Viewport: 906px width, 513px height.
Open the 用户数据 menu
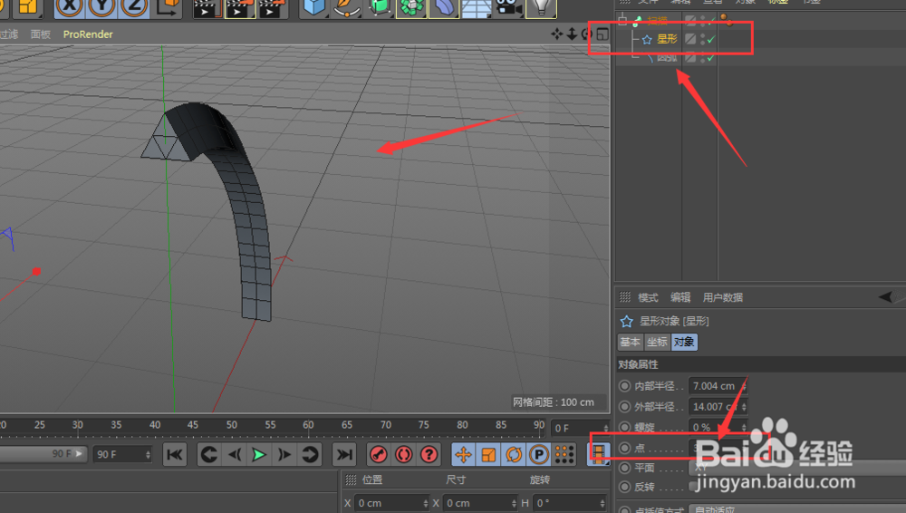pos(722,297)
